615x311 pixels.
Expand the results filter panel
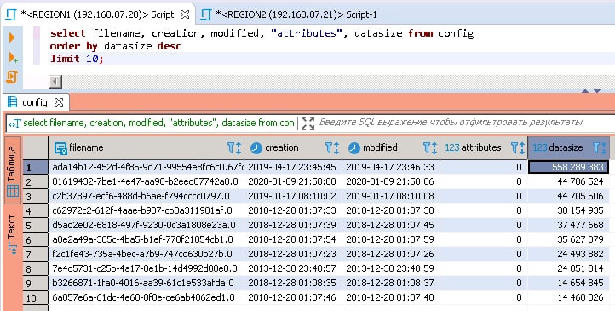pyautogui.click(x=307, y=123)
